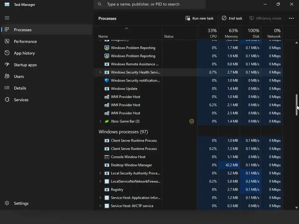Click the Services puzzle icon

7,100
